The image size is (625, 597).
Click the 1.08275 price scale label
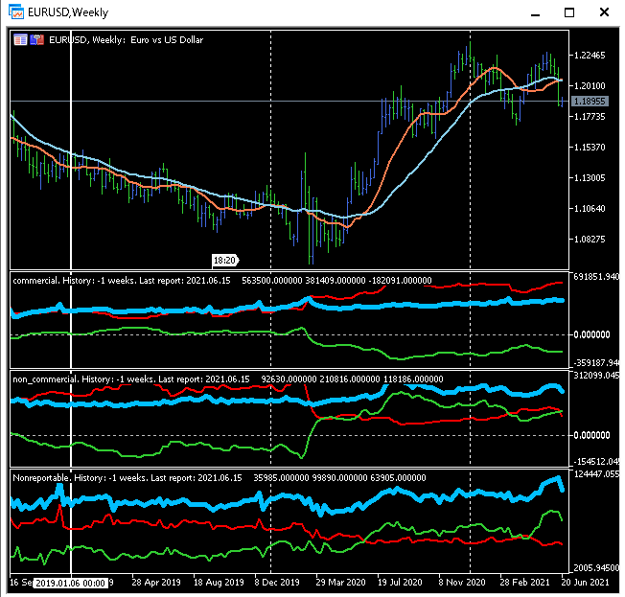point(590,240)
